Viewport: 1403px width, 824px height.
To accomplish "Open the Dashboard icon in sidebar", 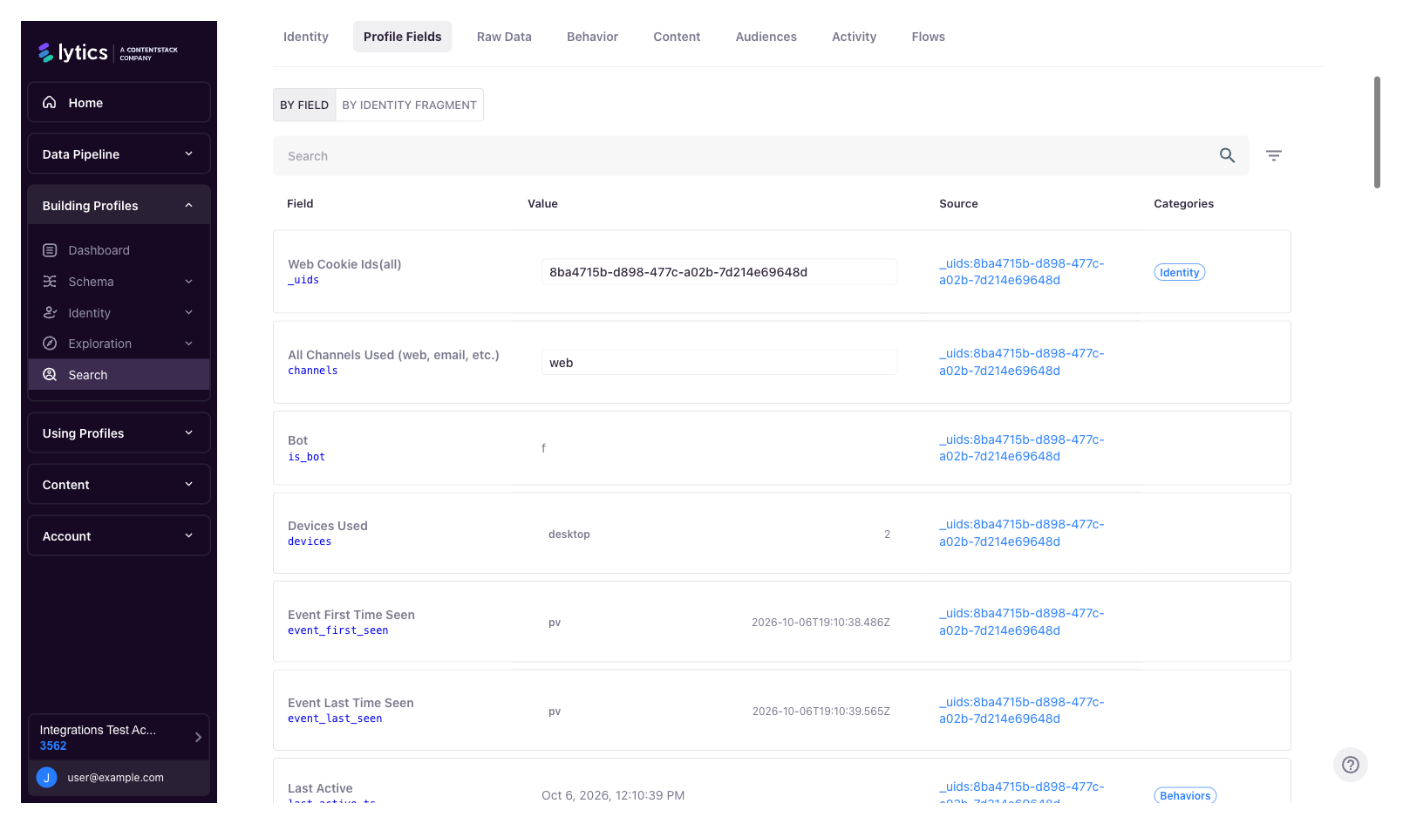I will (x=50, y=250).
